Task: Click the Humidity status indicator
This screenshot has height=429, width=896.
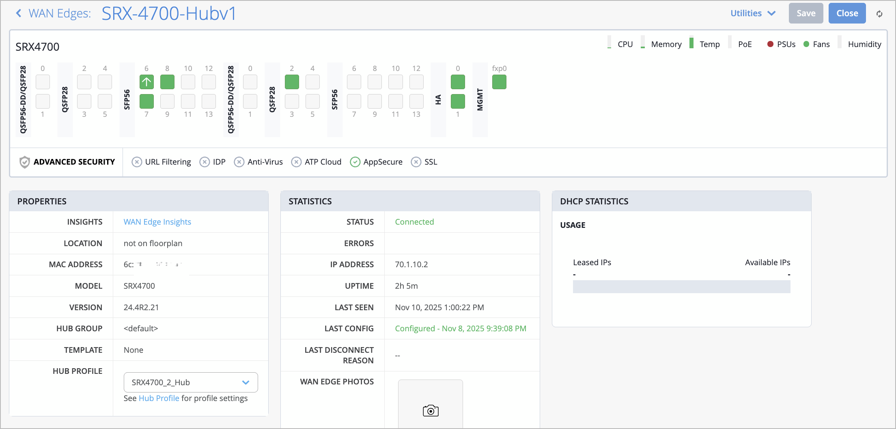Action: pos(840,43)
